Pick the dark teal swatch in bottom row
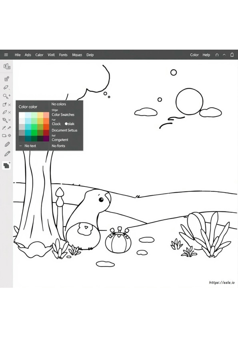This screenshot has width=238, height=337. 28,138
